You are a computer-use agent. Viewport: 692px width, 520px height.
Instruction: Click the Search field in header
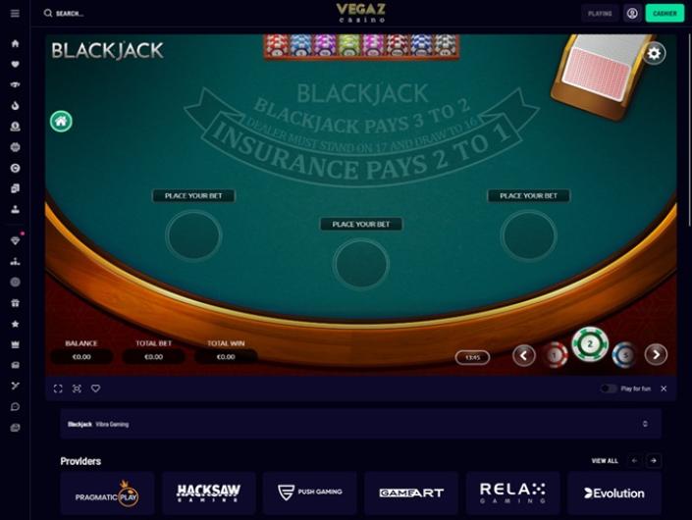point(71,13)
